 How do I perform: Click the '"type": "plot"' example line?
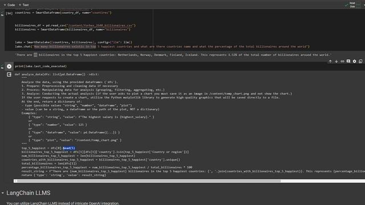75,140
